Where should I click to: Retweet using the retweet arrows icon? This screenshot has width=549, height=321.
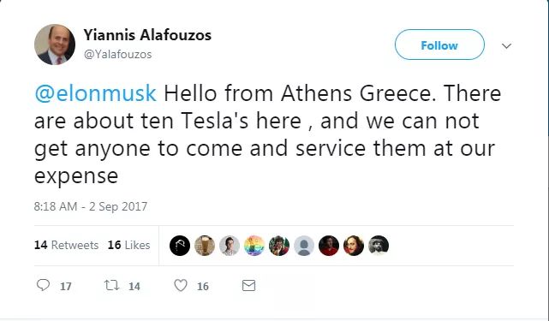point(111,286)
